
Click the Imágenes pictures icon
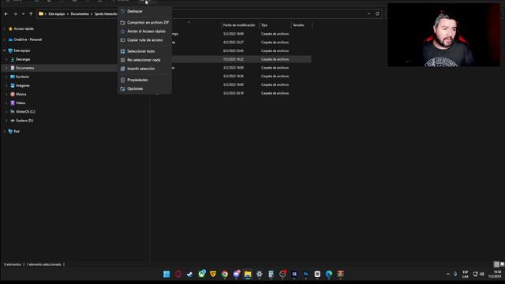13,86
